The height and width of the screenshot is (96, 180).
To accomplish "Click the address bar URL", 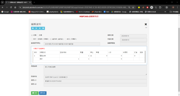I will pos(75,7).
